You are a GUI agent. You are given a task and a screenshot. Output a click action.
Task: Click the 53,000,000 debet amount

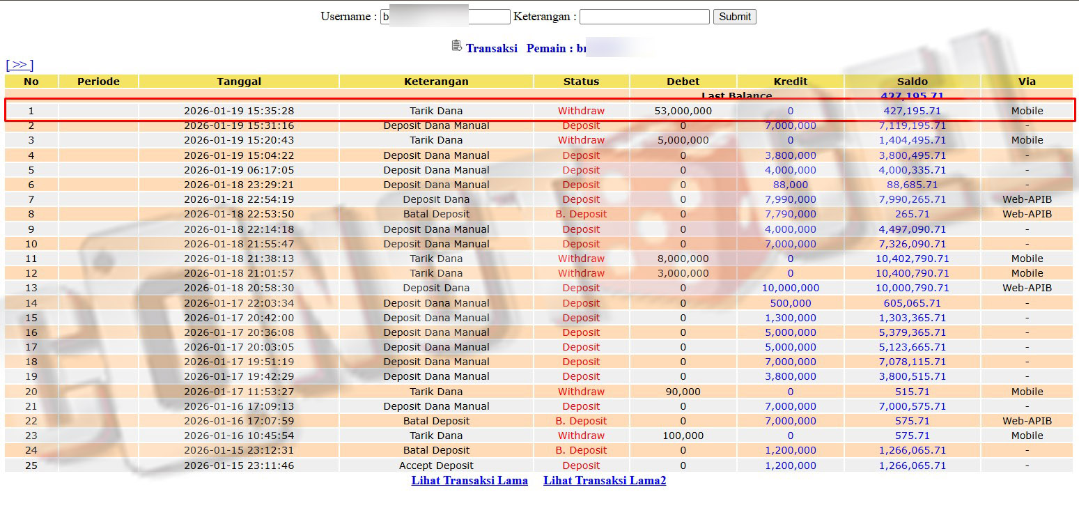683,111
